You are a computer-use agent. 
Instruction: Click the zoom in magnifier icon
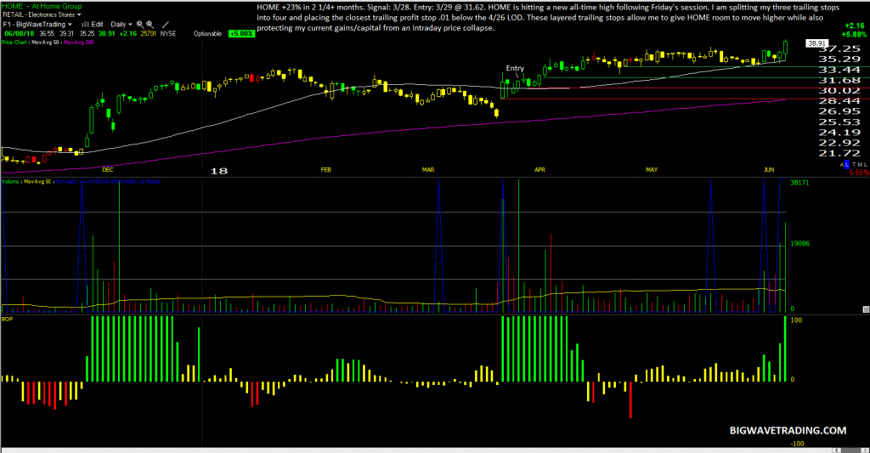point(140,25)
